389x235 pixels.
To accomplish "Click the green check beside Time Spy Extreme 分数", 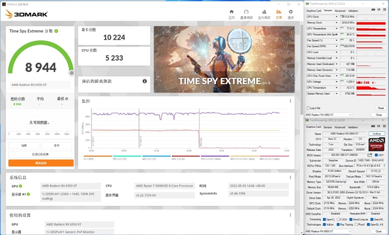I will click(56, 31).
